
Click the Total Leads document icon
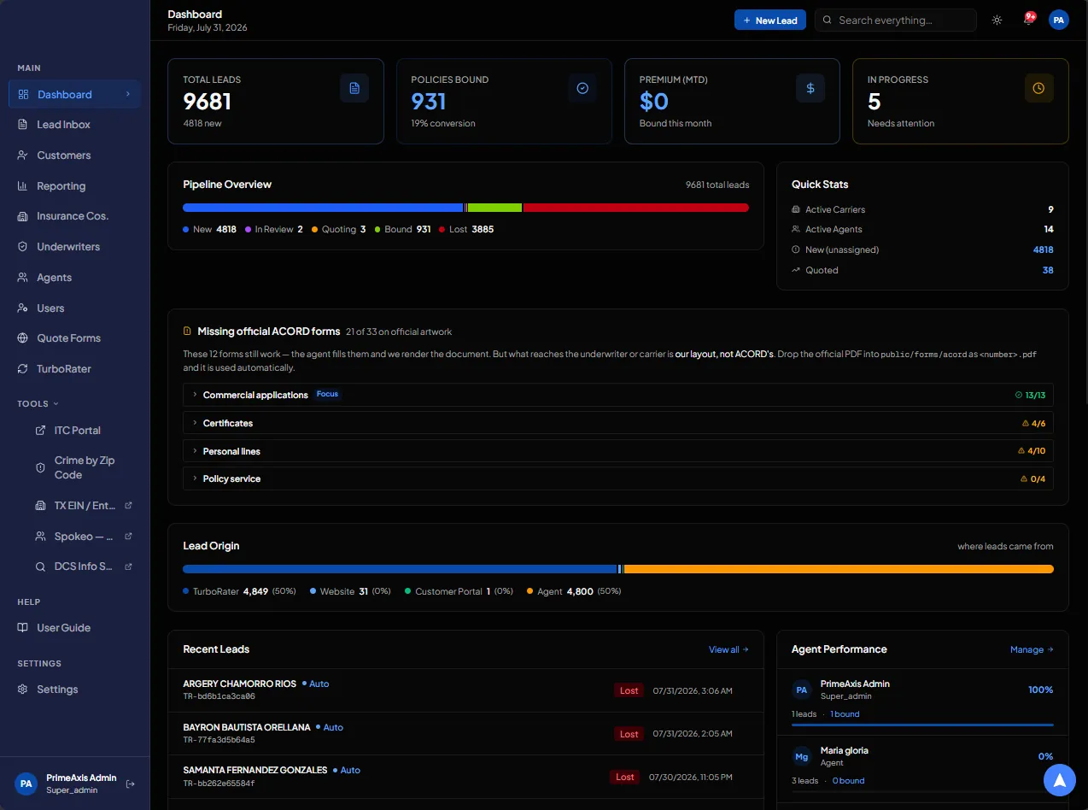354,88
